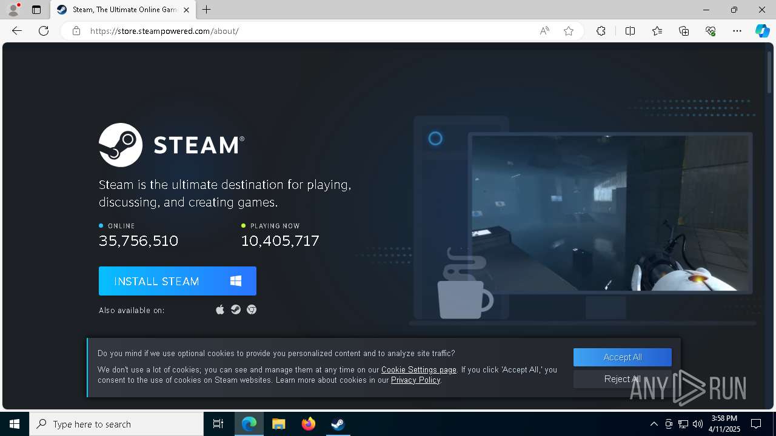The width and height of the screenshot is (776, 436).
Task: Switch to Microsoft Edge on taskbar
Action: pos(249,424)
